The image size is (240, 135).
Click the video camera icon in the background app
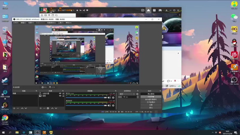pyautogui.click(x=143, y=10)
